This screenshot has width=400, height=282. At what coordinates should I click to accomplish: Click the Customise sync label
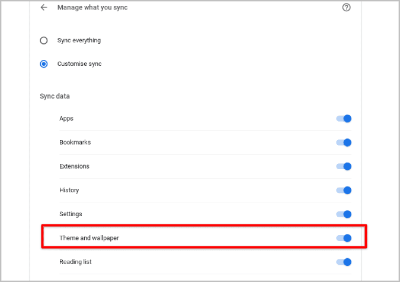[79, 64]
